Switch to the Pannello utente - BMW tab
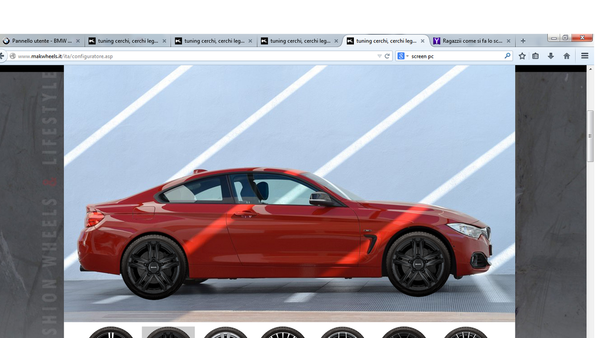Screen dimensions: 602x338 tap(38, 41)
